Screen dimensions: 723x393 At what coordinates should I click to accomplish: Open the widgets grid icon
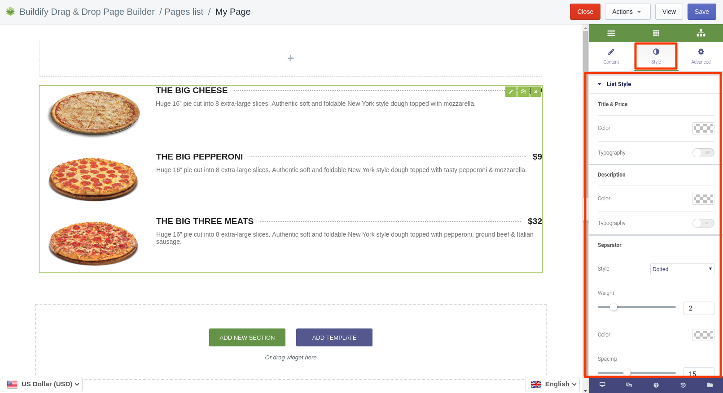[656, 33]
